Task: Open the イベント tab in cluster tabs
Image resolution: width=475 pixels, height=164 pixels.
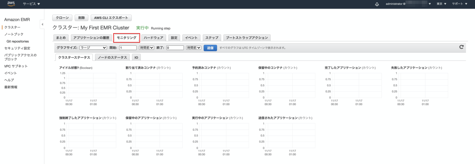Action: 191,38
